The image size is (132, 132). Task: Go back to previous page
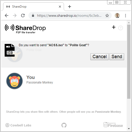(7, 15)
